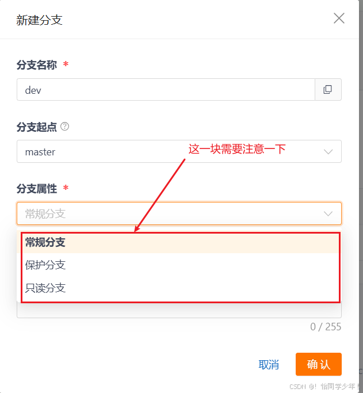The image size is (363, 393).
Task: Click the 分支名称 field label
Action: click(37, 65)
